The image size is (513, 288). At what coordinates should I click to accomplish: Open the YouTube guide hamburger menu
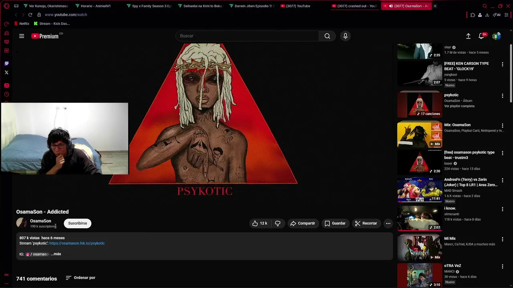pyautogui.click(x=22, y=36)
